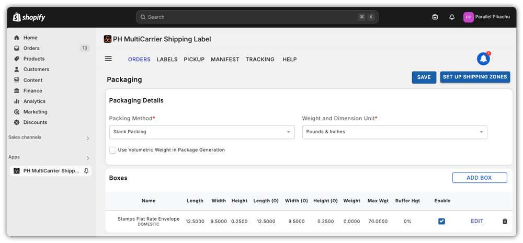Click the search magnifier icon
The height and width of the screenshot is (243, 523).
(x=143, y=17)
